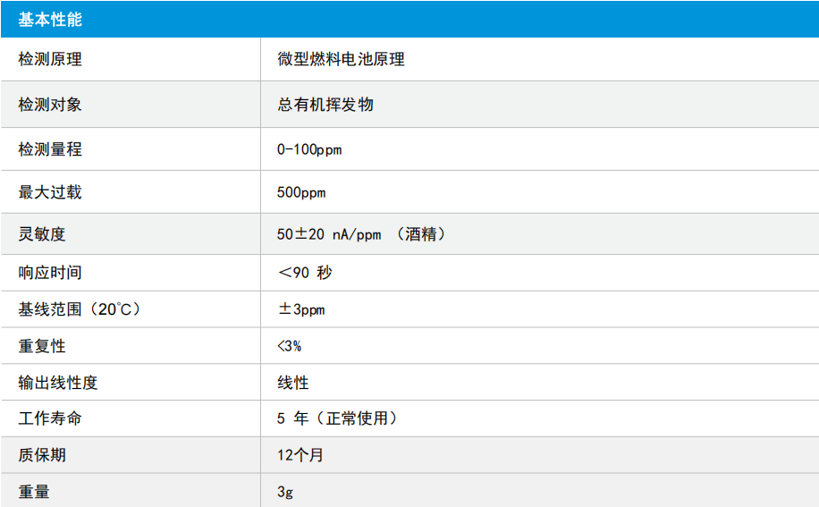Click the 微型燃料电池原理 value cell
The width and height of the screenshot is (819, 507).
point(341,59)
